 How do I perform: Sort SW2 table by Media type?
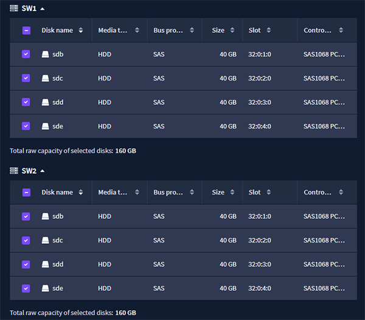(137, 192)
